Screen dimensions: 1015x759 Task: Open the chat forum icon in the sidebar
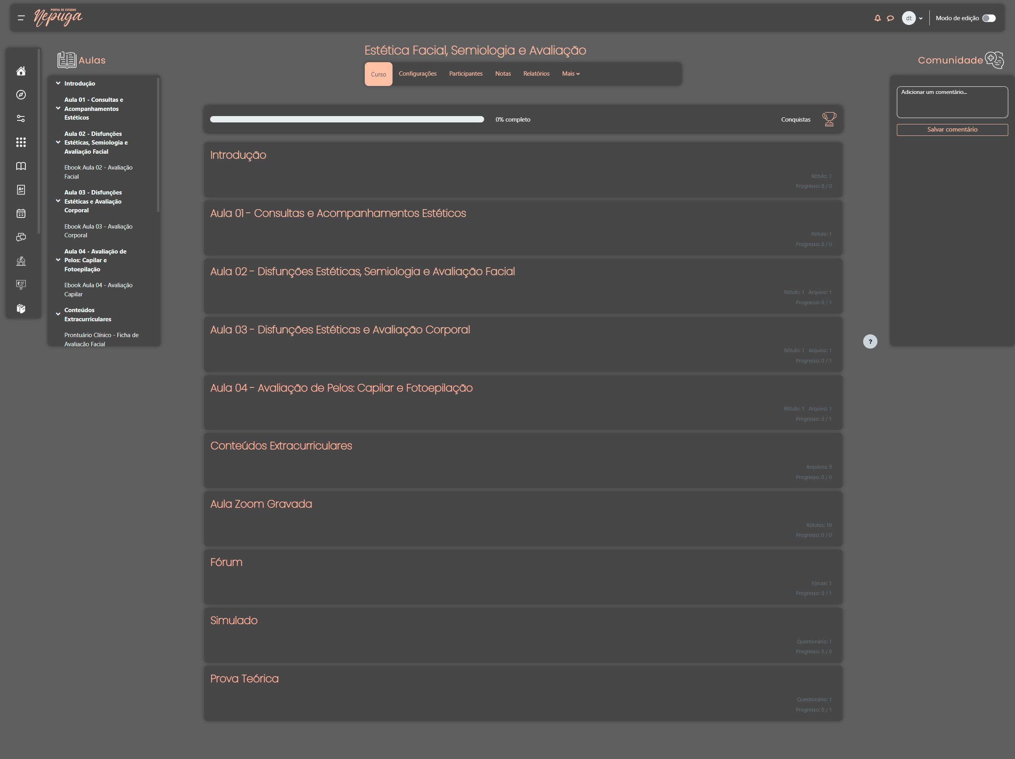[21, 237]
